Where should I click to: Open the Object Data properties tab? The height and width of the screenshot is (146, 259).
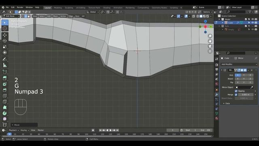[217, 114]
